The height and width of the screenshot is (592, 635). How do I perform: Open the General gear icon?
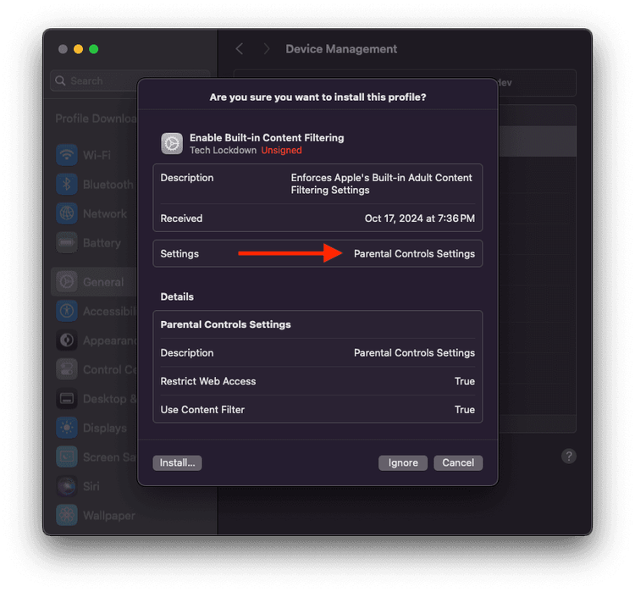tap(67, 282)
